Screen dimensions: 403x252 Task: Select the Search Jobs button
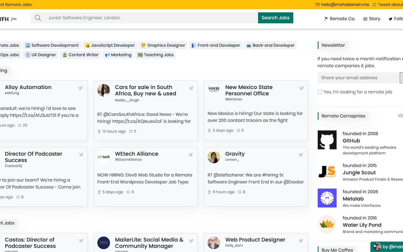click(275, 18)
